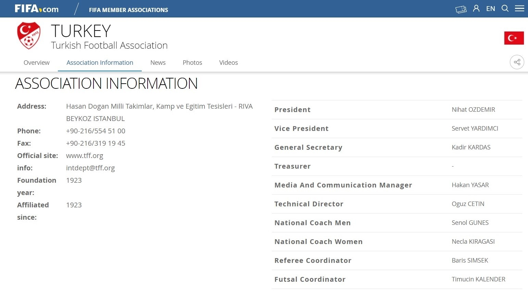The image size is (528, 291).
Task: Click Technical Director name Oguz CETIN
Action: coord(468,204)
